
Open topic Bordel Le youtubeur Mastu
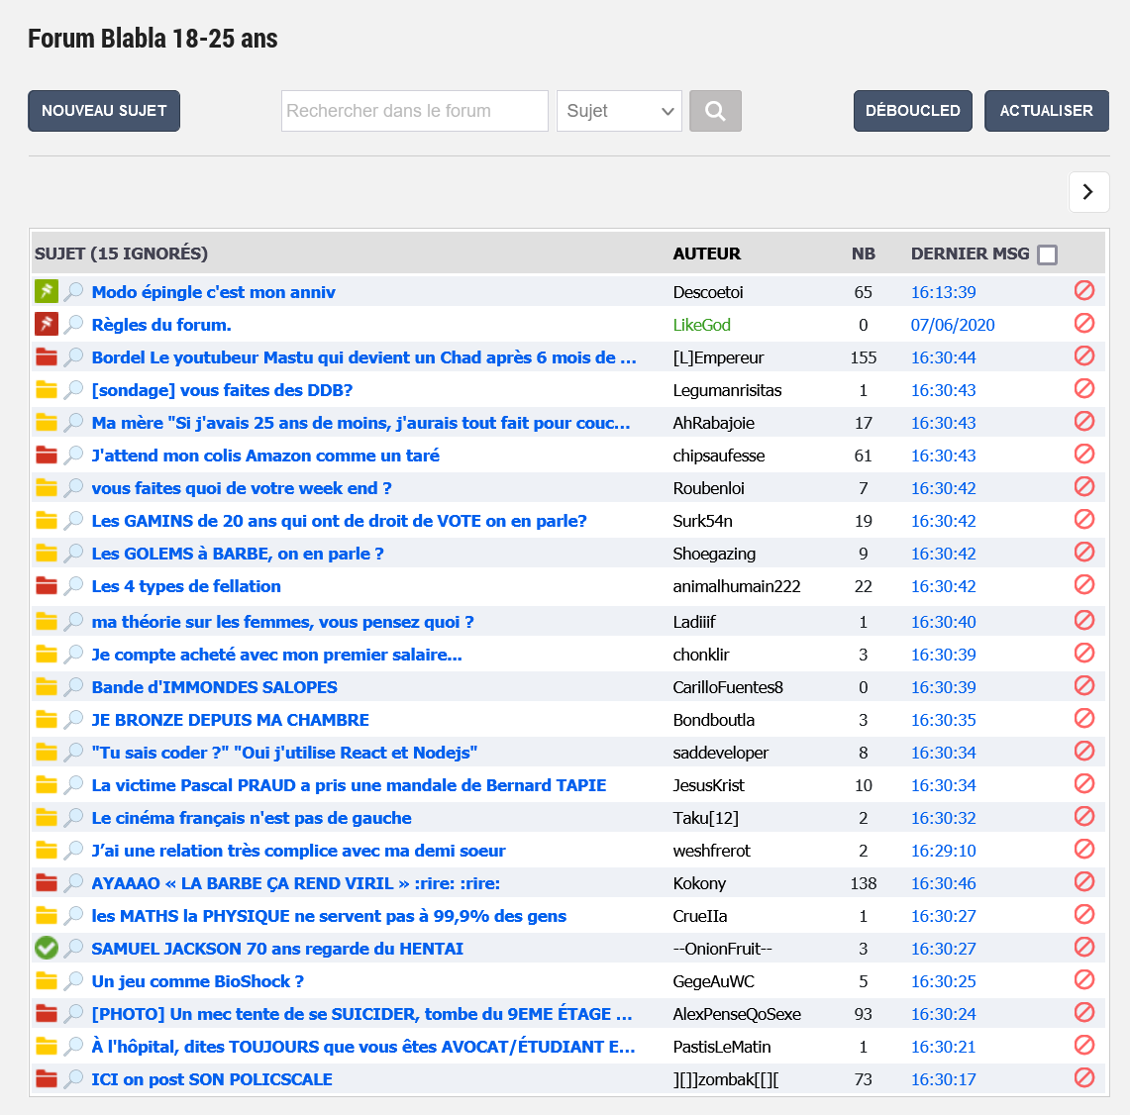click(x=363, y=357)
